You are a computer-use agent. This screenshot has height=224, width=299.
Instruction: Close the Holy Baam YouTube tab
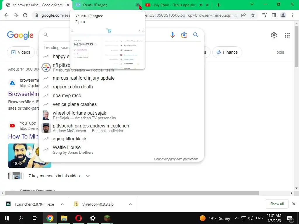pos(207,5)
